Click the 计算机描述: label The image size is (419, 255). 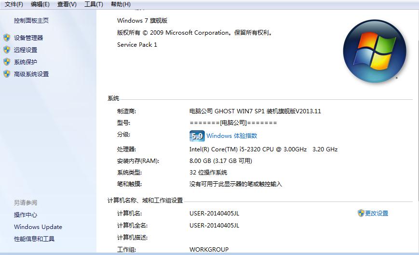click(x=132, y=237)
